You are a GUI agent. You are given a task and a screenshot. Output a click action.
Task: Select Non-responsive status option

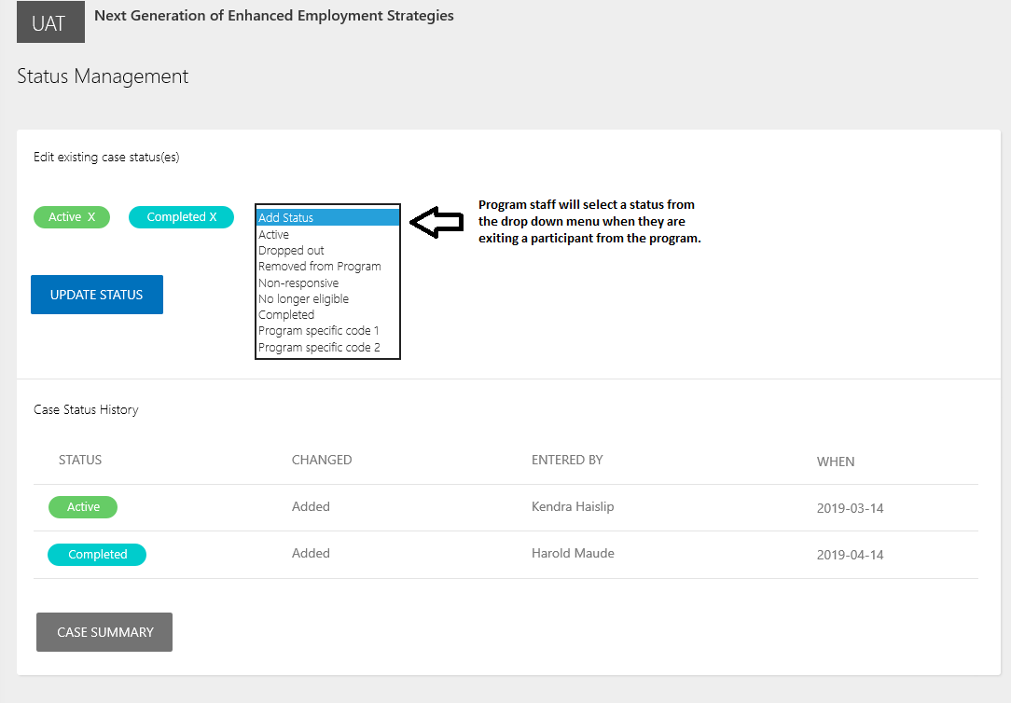pyautogui.click(x=298, y=283)
